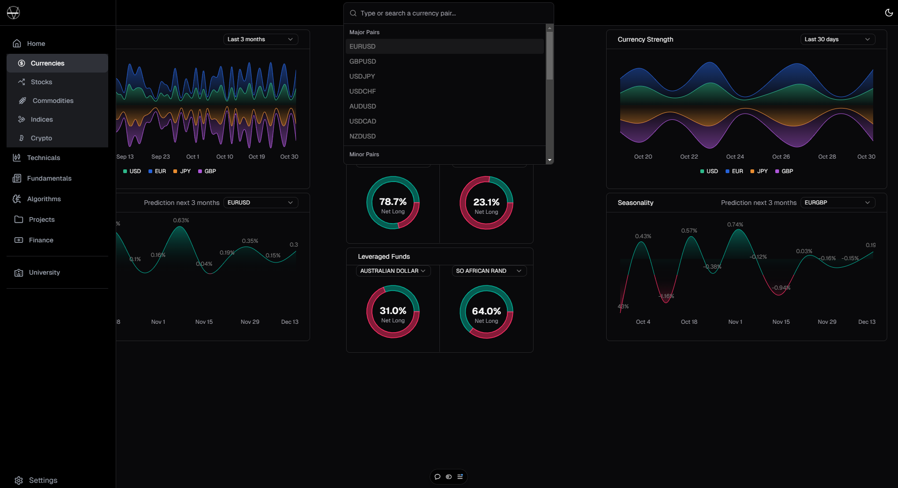Go to the Crypto category

(x=41, y=138)
